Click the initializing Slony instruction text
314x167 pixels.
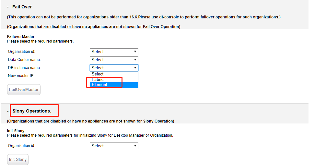tap(90, 135)
